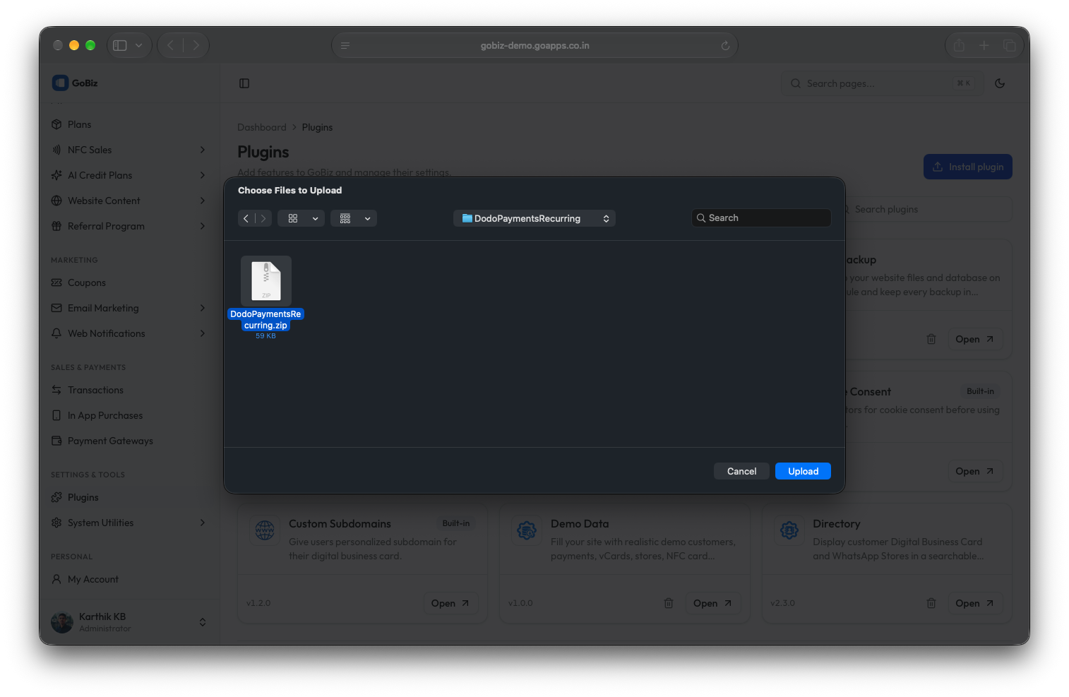Delete the Directory plugin trash icon
The height and width of the screenshot is (697, 1069).
click(x=931, y=603)
